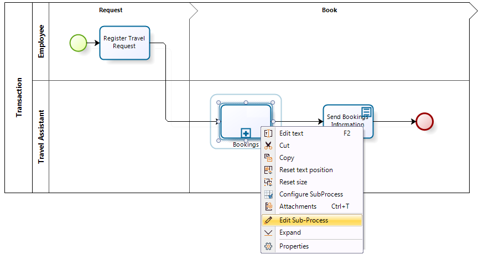Click the Attachments paperclip icon
This screenshot has height=259, width=494.
click(268, 206)
